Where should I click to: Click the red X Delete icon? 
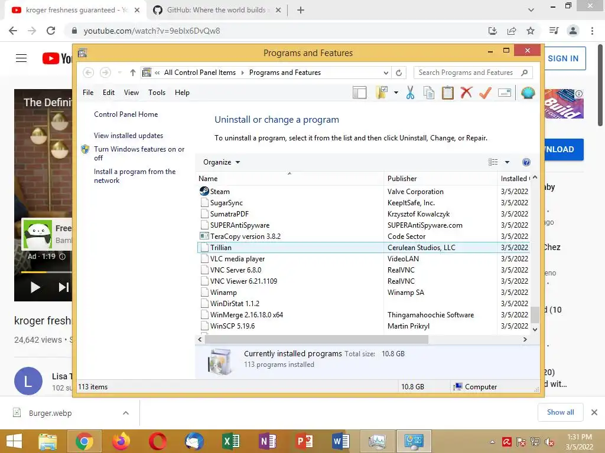click(466, 93)
